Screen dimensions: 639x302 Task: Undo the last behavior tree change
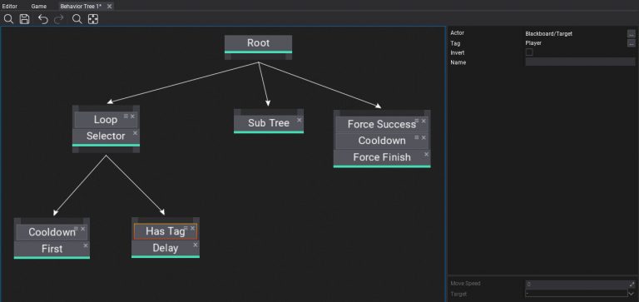(42, 19)
